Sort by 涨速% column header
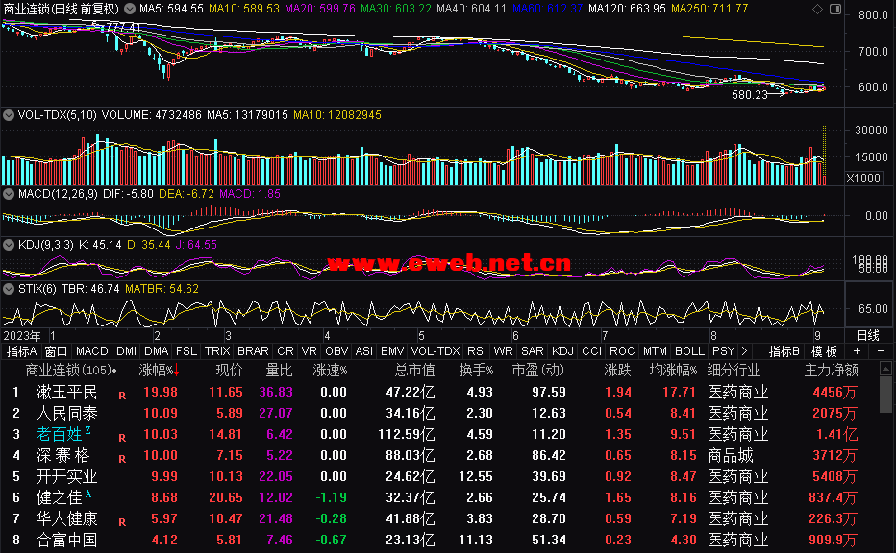896x553 pixels. click(x=331, y=371)
